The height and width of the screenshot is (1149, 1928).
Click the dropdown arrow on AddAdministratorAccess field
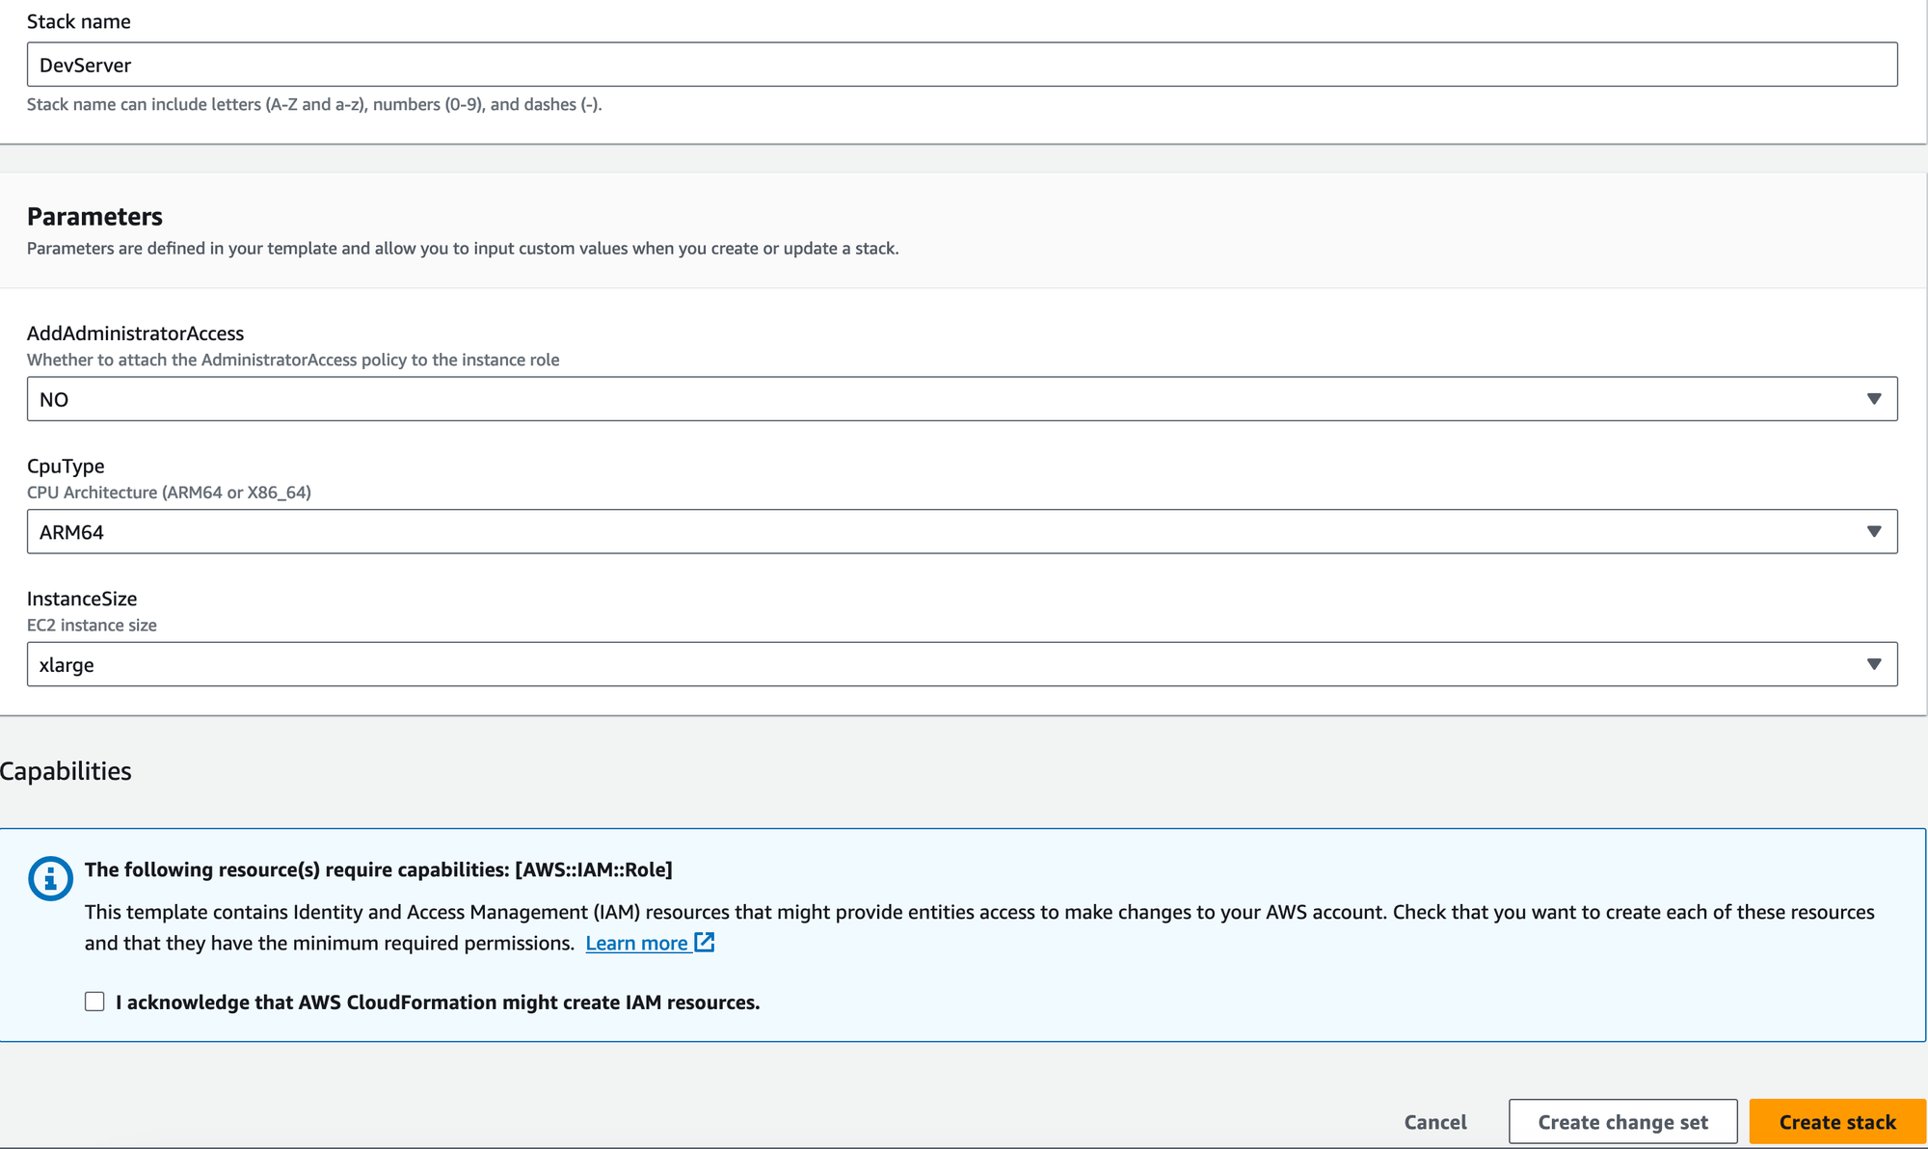click(x=1873, y=398)
